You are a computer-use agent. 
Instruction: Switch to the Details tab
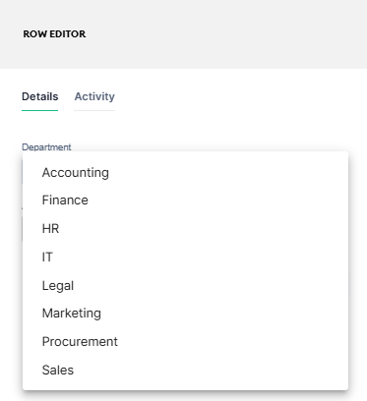40,96
